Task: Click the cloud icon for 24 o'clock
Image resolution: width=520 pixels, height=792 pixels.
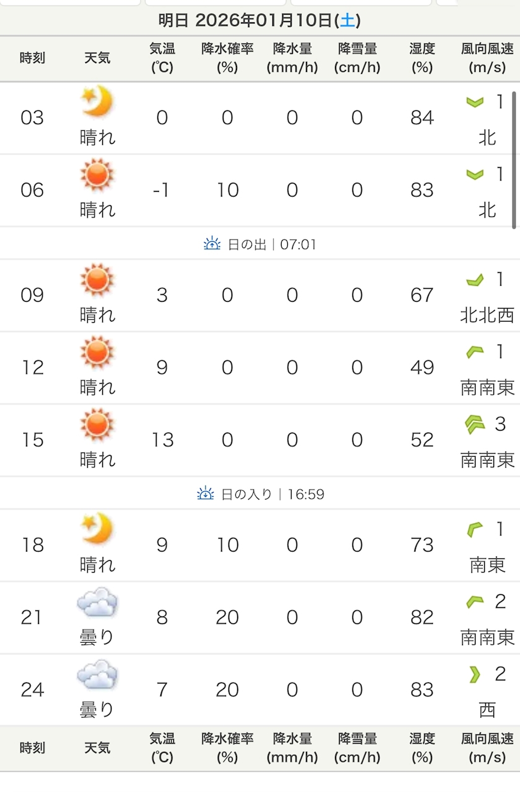Action: coord(97,674)
